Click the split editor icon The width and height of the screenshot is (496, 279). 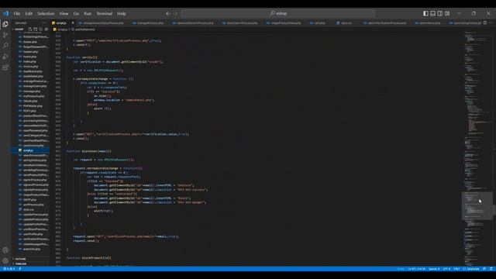pyautogui.click(x=485, y=22)
